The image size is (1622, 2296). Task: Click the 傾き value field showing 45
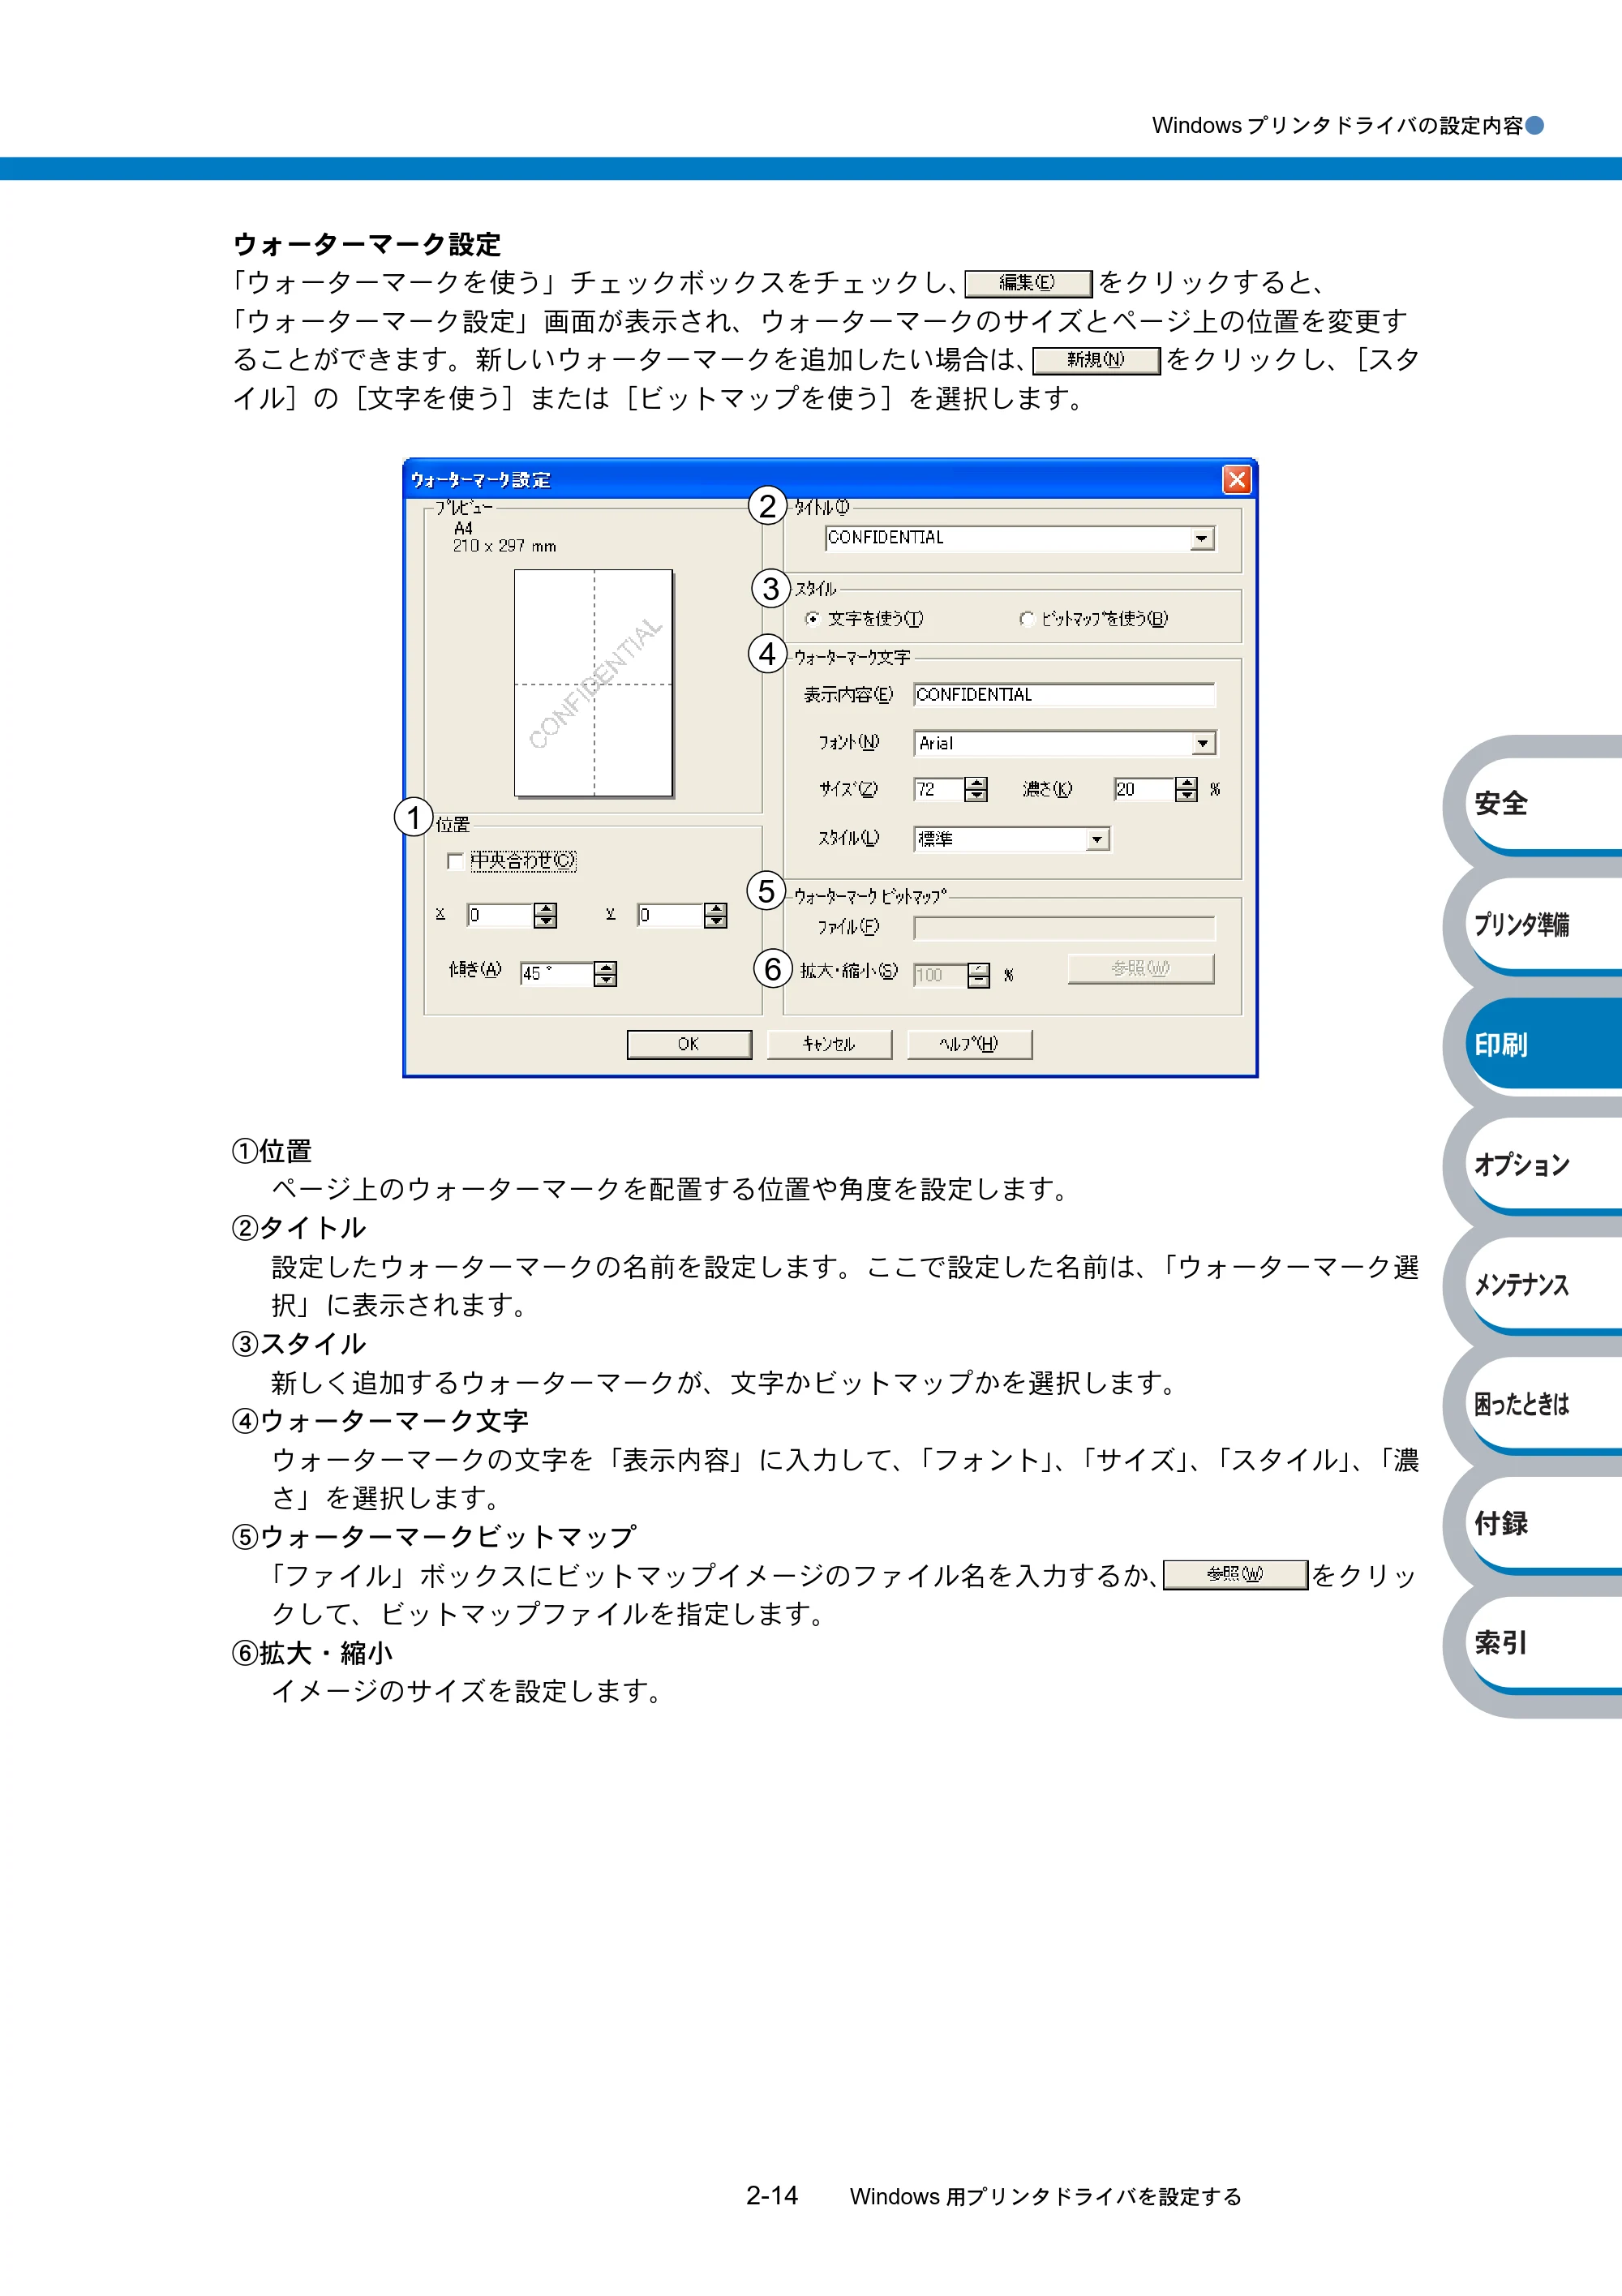(557, 974)
